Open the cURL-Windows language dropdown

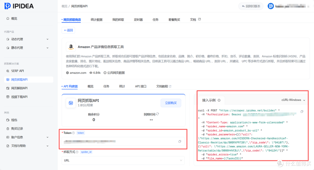coord(293,100)
